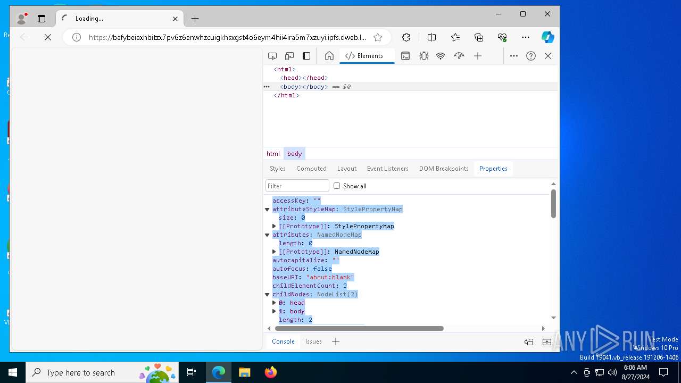Select the closing </html> tag line
Screen dimensions: 681x383
click(286, 95)
